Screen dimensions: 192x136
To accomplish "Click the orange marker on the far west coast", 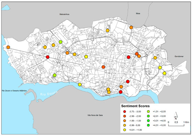I will [8, 47].
